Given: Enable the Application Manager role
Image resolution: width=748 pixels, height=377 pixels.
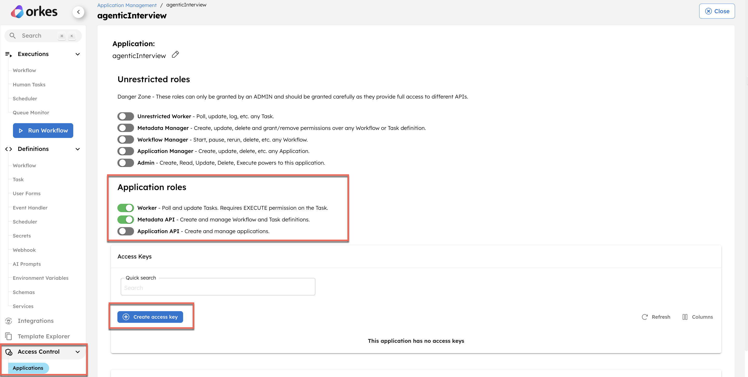Looking at the screenshot, I should pyautogui.click(x=125, y=151).
